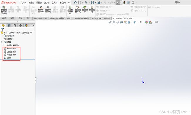
Task: Open the PropertyManager panel tab
Action: click(x=9, y=25)
